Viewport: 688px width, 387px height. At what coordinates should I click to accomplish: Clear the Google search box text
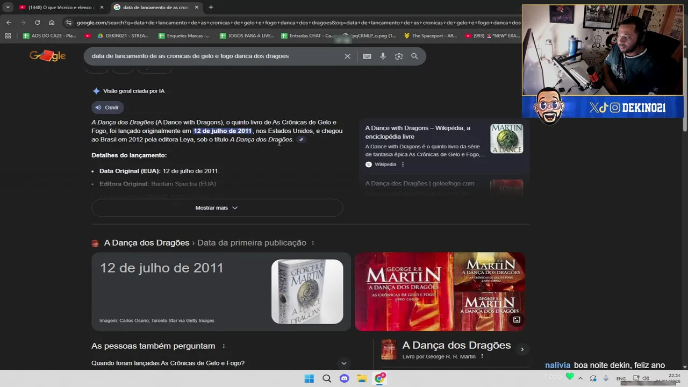[347, 56]
